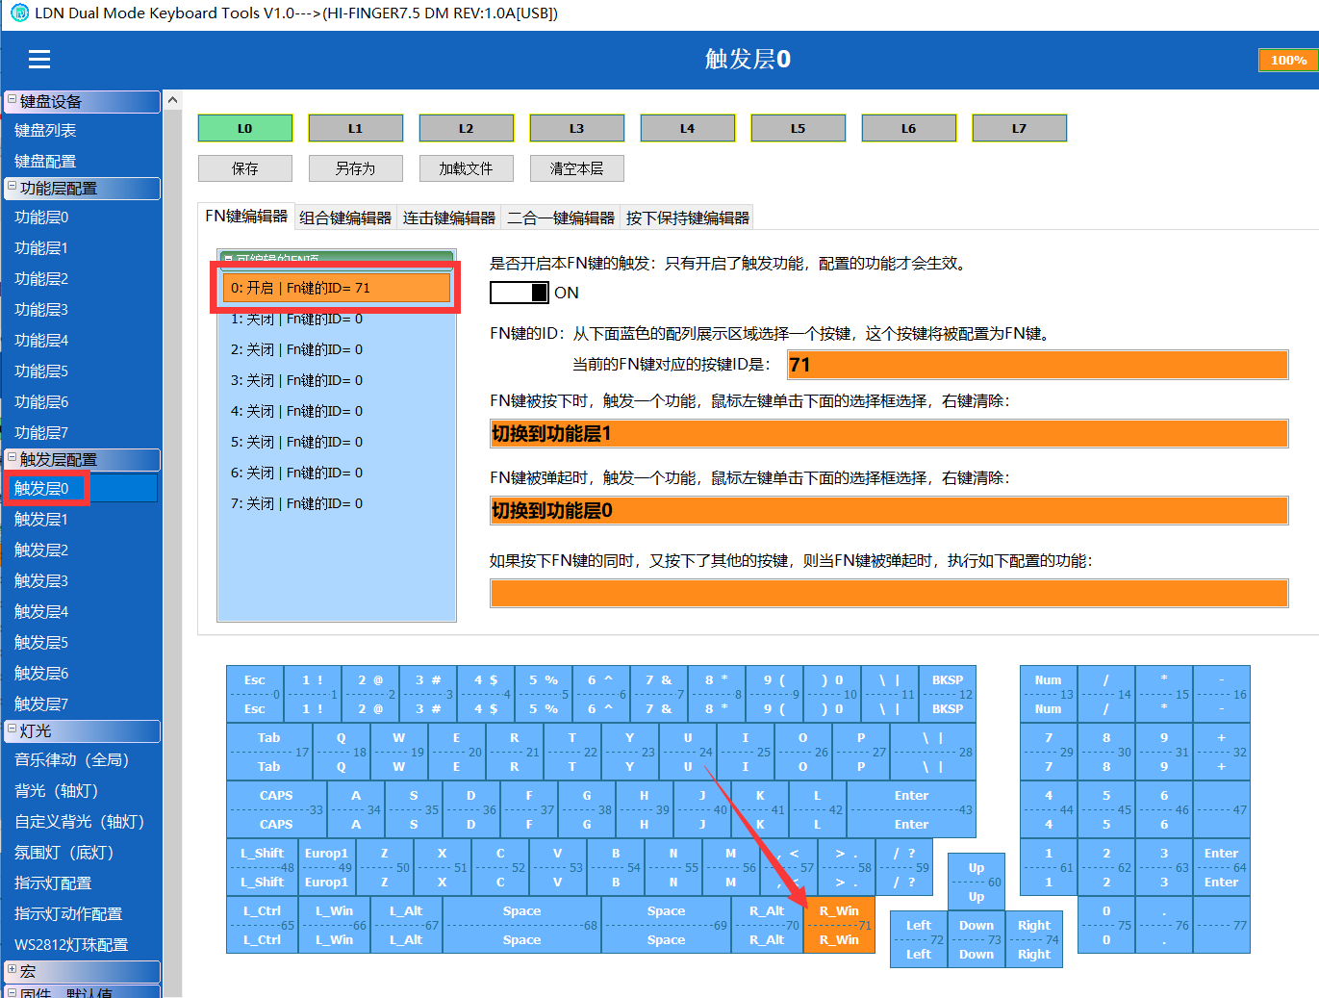Click the press function box 切换到功能层1
Image resolution: width=1319 pixels, height=998 pixels.
point(889,434)
